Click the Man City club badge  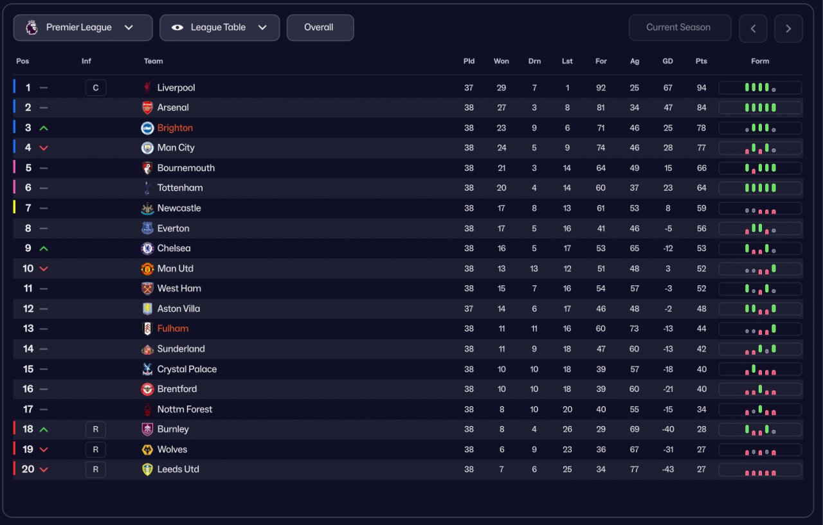tap(147, 148)
